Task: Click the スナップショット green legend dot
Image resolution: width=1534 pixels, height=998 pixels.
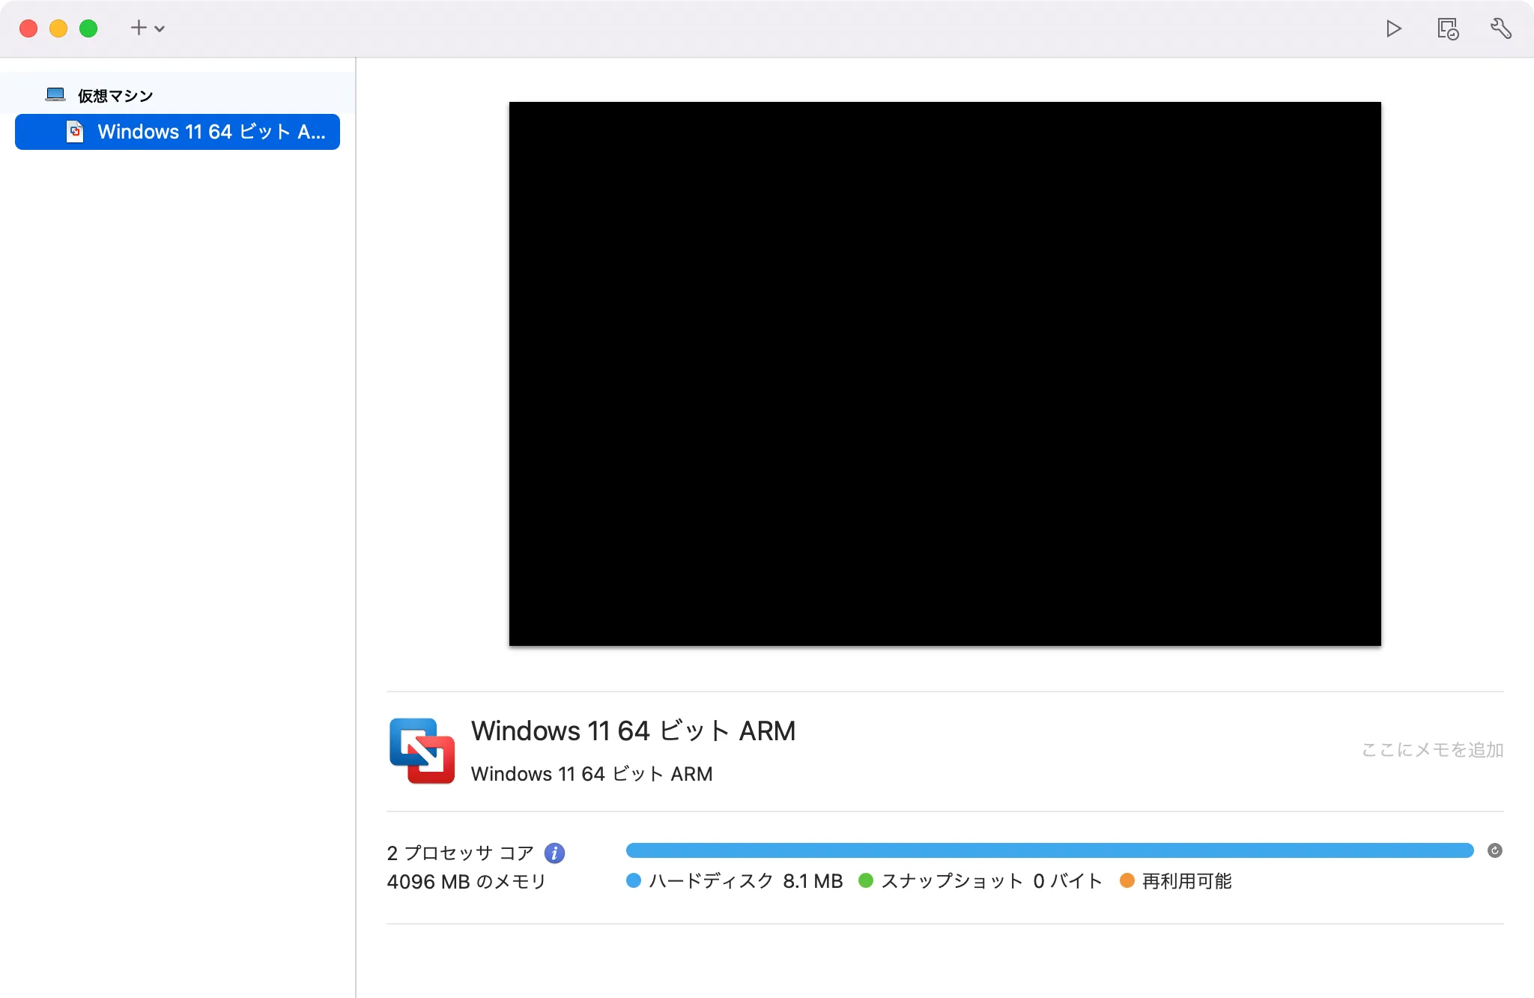Action: 866,881
